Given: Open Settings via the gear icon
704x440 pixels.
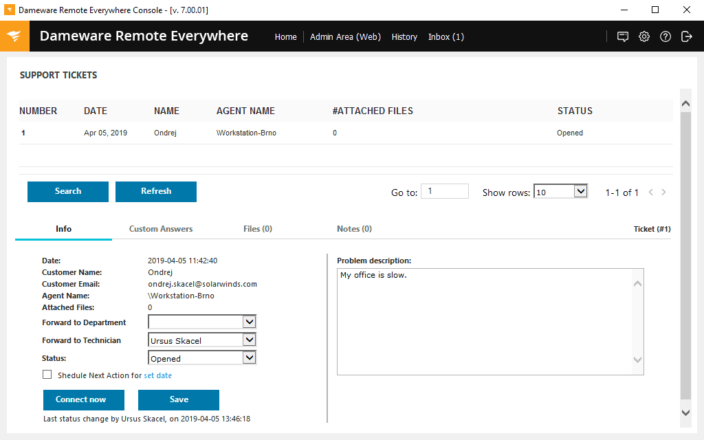Looking at the screenshot, I should tap(643, 36).
